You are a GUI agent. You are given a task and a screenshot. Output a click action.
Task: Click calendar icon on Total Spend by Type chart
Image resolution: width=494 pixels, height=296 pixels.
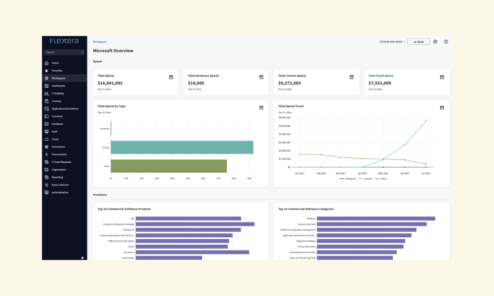tap(261, 108)
